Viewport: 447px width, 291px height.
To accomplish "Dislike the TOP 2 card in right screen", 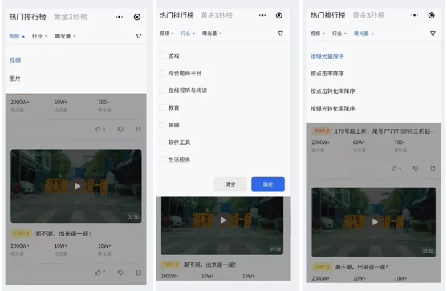I will pos(416,168).
